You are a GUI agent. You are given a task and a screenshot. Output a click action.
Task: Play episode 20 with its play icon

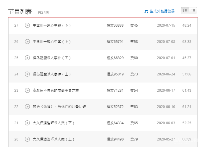[x=27, y=139]
